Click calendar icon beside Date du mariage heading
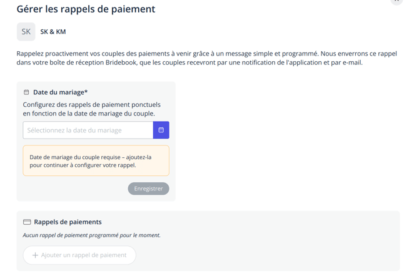Screen dimensions: 419x279 pos(26,92)
